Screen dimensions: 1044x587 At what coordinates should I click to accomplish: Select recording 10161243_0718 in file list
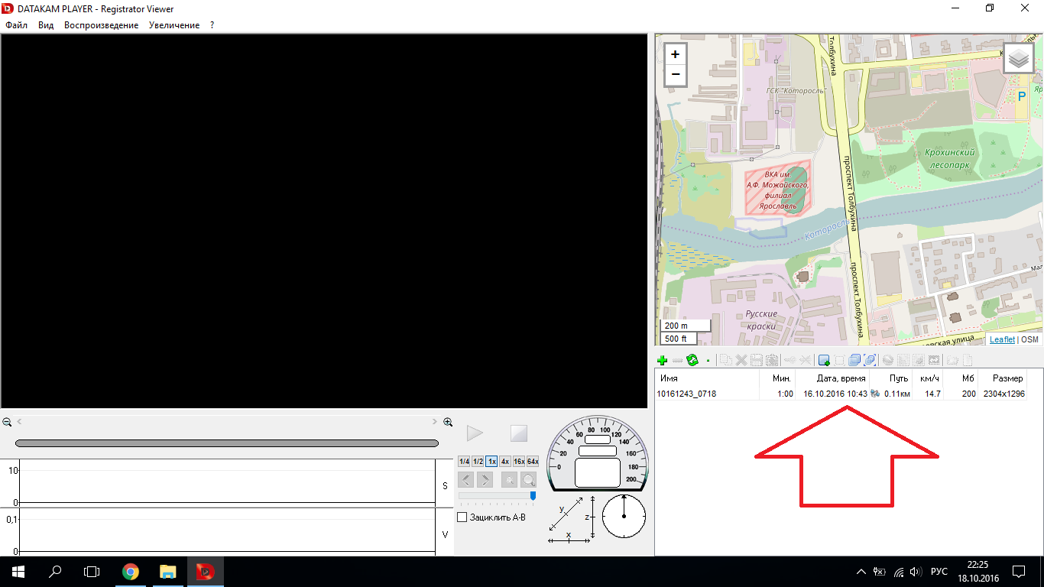point(686,394)
